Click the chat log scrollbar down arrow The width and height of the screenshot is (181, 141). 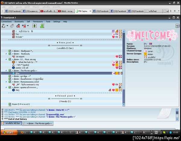(177, 119)
